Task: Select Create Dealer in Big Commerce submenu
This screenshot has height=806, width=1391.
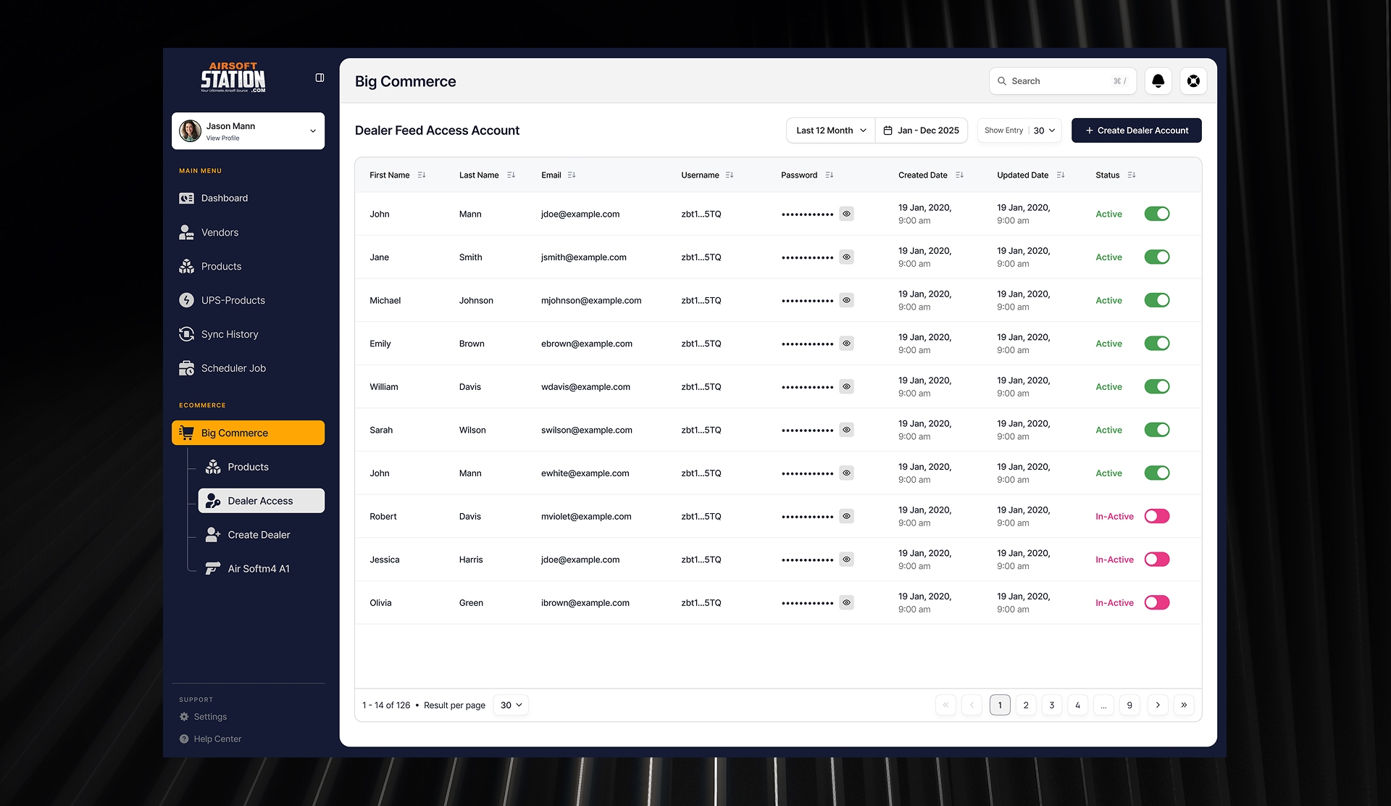Action: pyautogui.click(x=259, y=535)
